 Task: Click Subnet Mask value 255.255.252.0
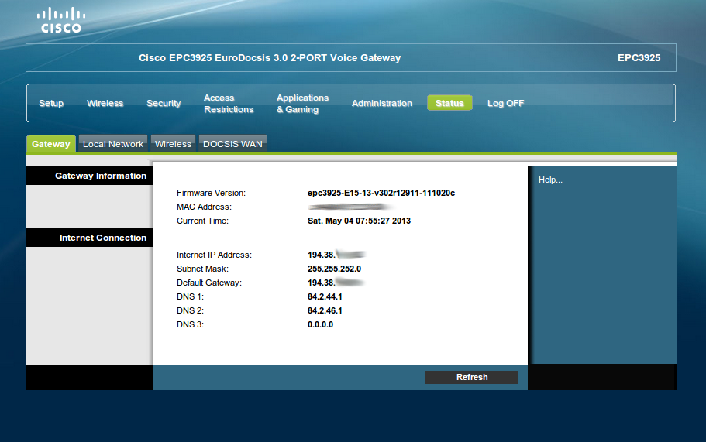point(334,269)
